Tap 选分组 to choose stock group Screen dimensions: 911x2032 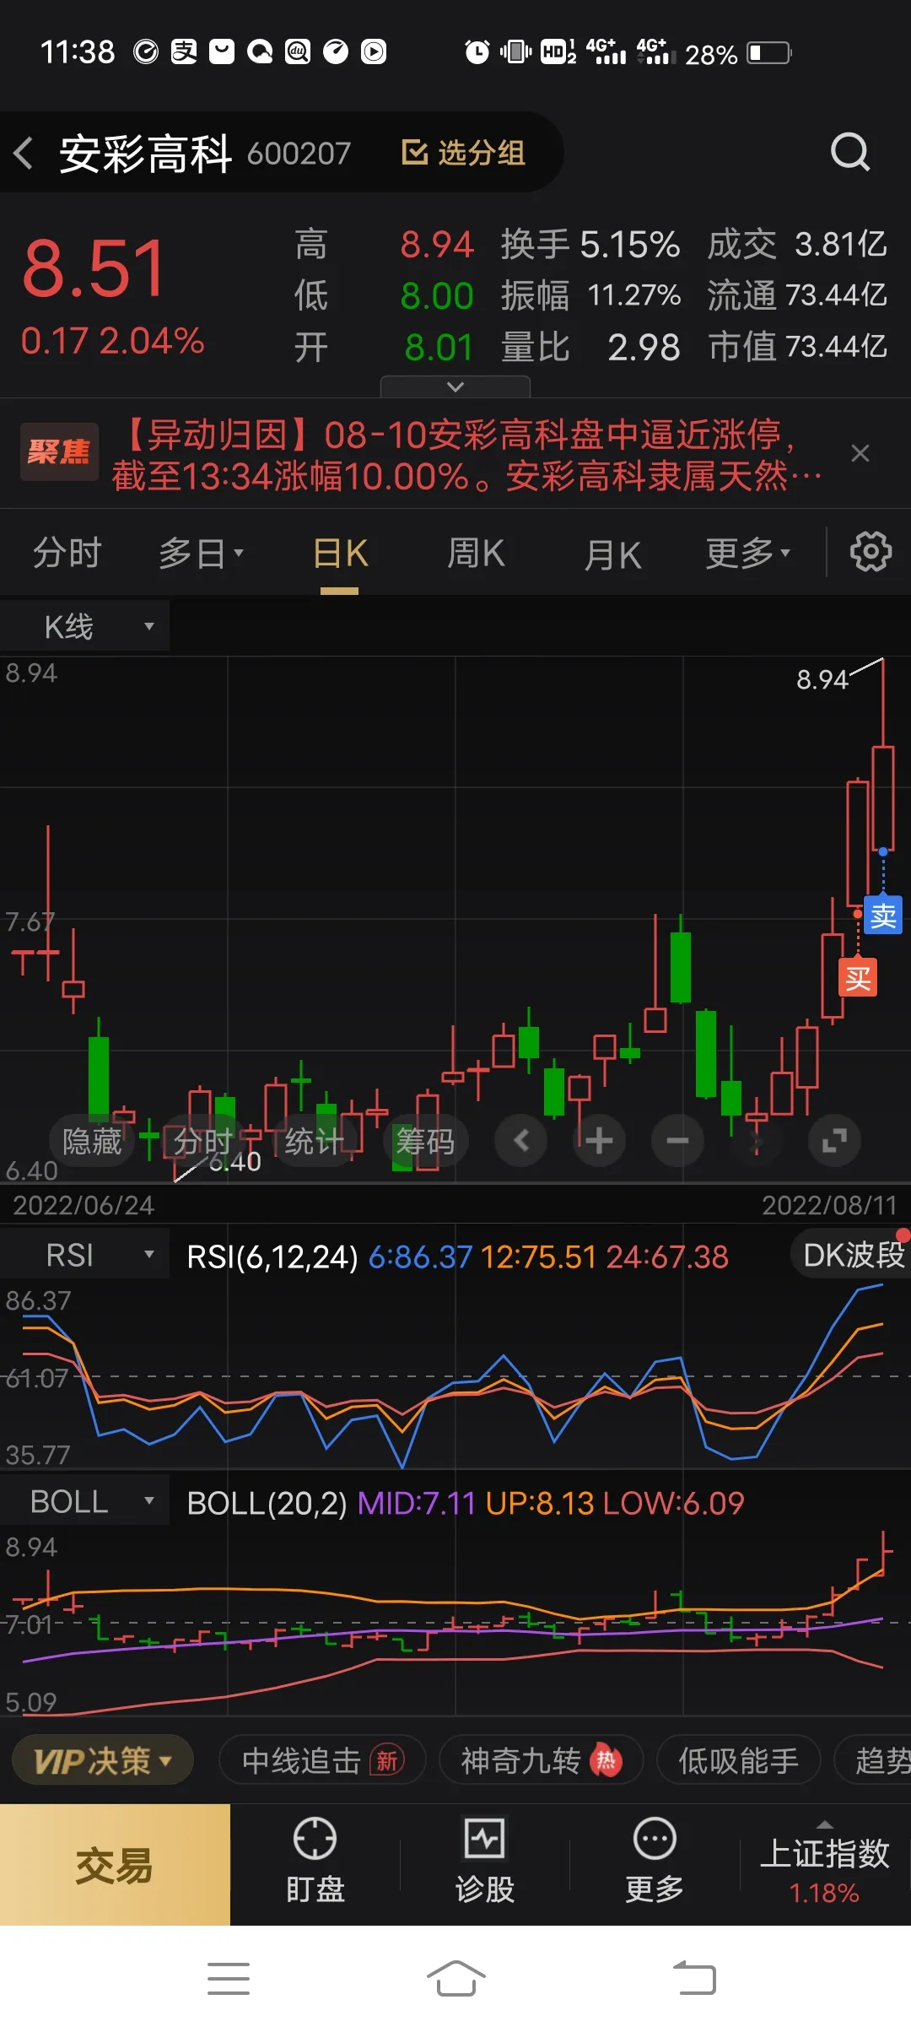coord(464,153)
